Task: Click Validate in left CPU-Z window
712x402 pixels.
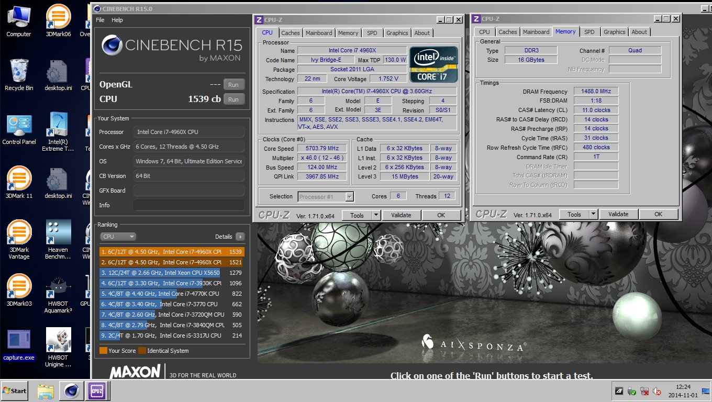Action: pos(401,215)
